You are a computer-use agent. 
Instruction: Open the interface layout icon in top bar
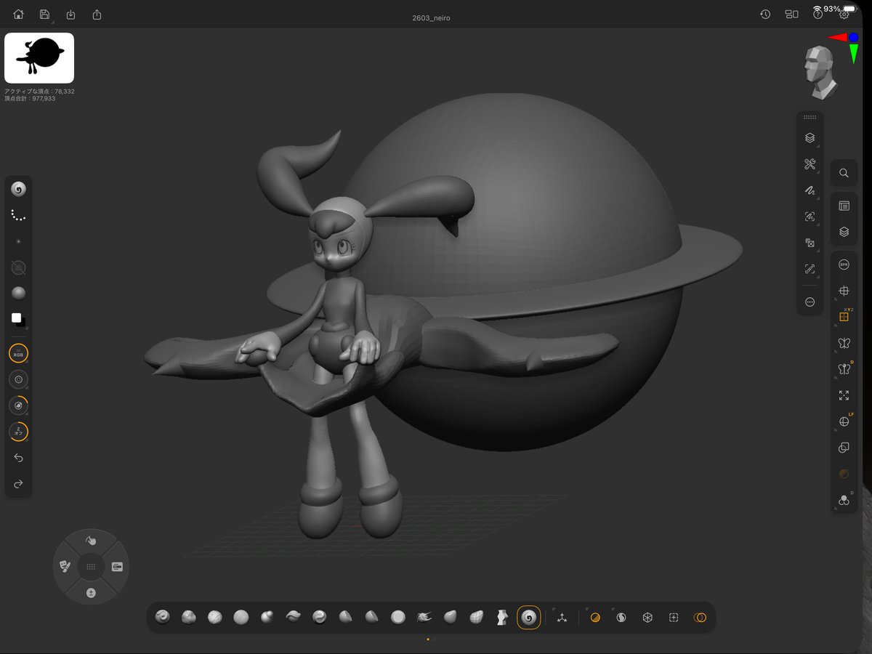[x=791, y=15]
